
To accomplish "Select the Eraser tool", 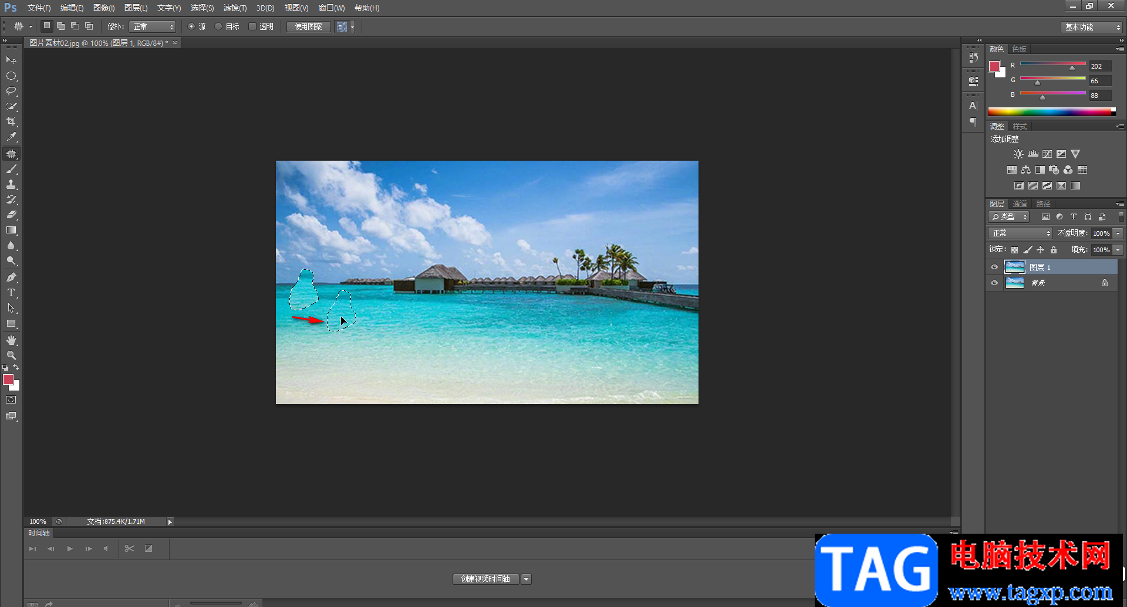I will coord(11,215).
